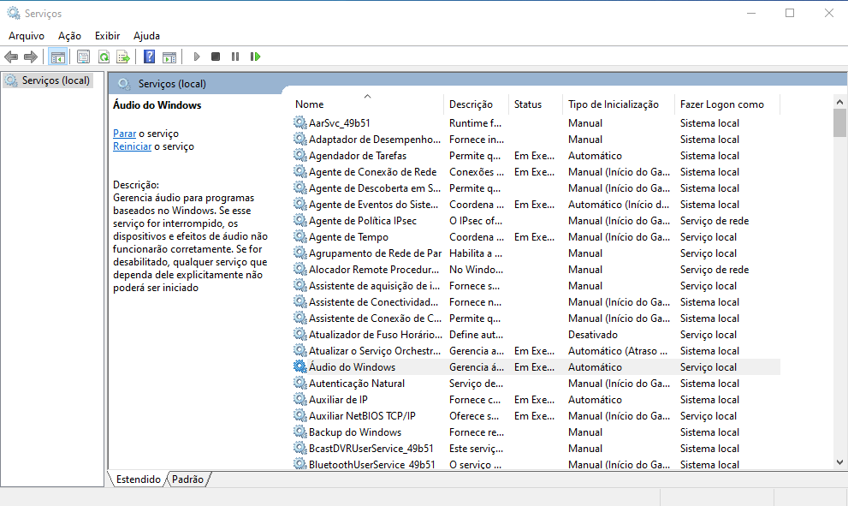Click the 'Este serviç...' description cell
This screenshot has width=848, height=506.
[x=476, y=448]
